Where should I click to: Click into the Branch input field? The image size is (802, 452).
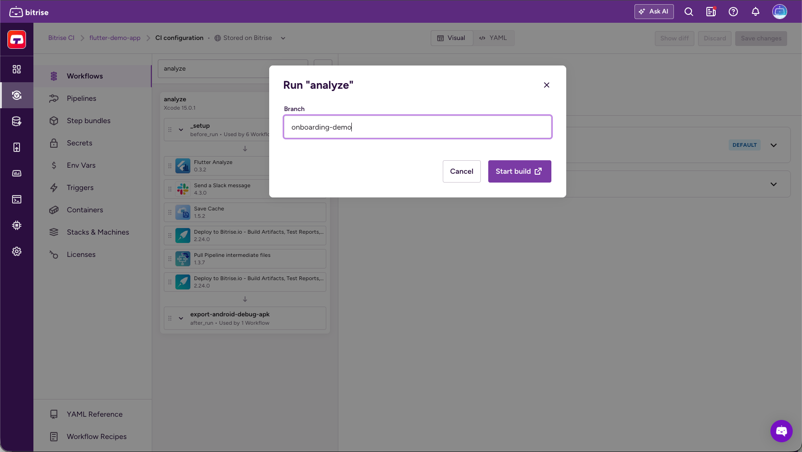418,127
